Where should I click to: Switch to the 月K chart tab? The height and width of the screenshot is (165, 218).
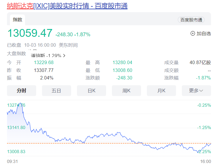point(161,90)
